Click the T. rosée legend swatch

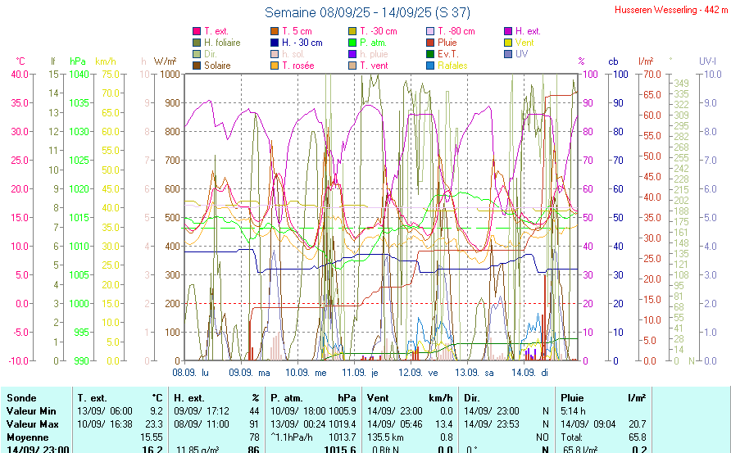click(275, 66)
